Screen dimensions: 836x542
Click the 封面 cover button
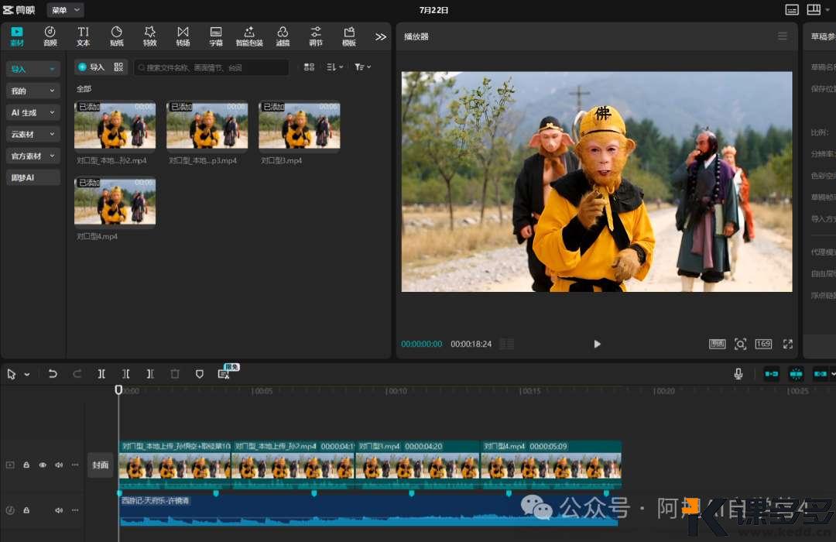(x=100, y=465)
